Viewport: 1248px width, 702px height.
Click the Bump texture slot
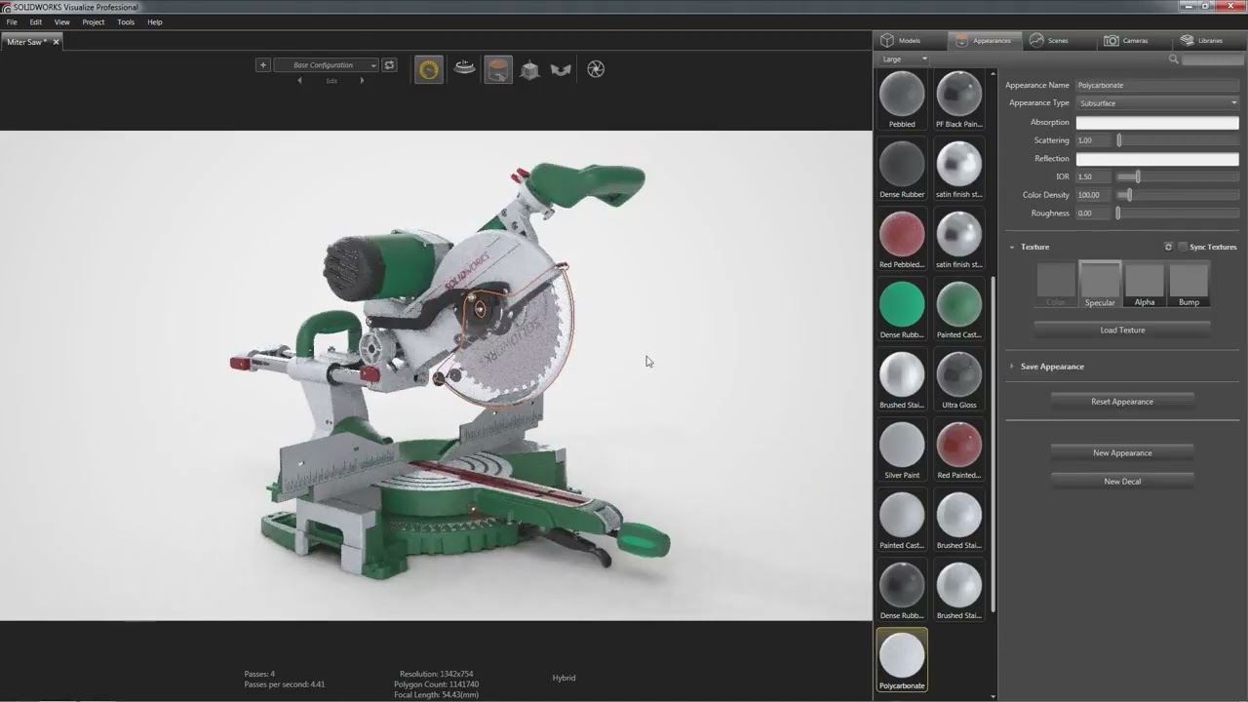pos(1189,285)
